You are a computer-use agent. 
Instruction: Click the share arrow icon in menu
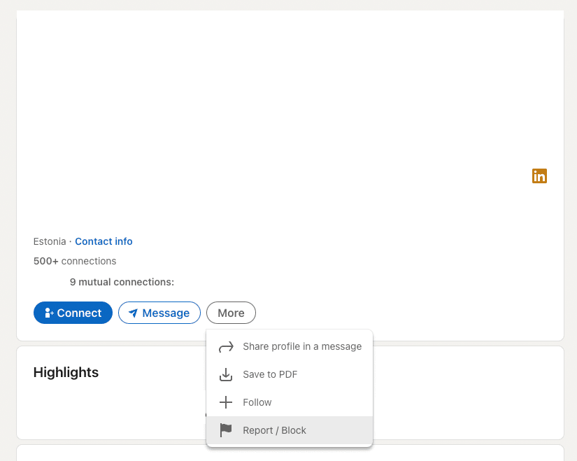tap(226, 346)
